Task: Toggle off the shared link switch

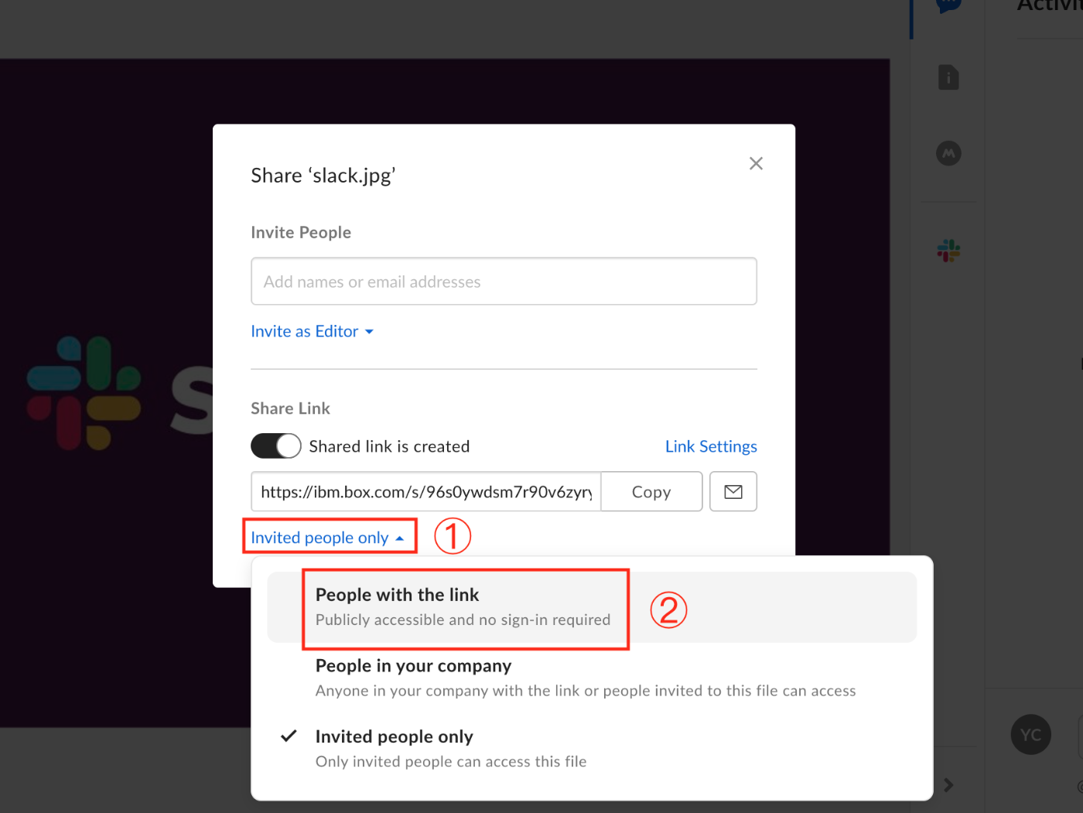Action: click(276, 446)
